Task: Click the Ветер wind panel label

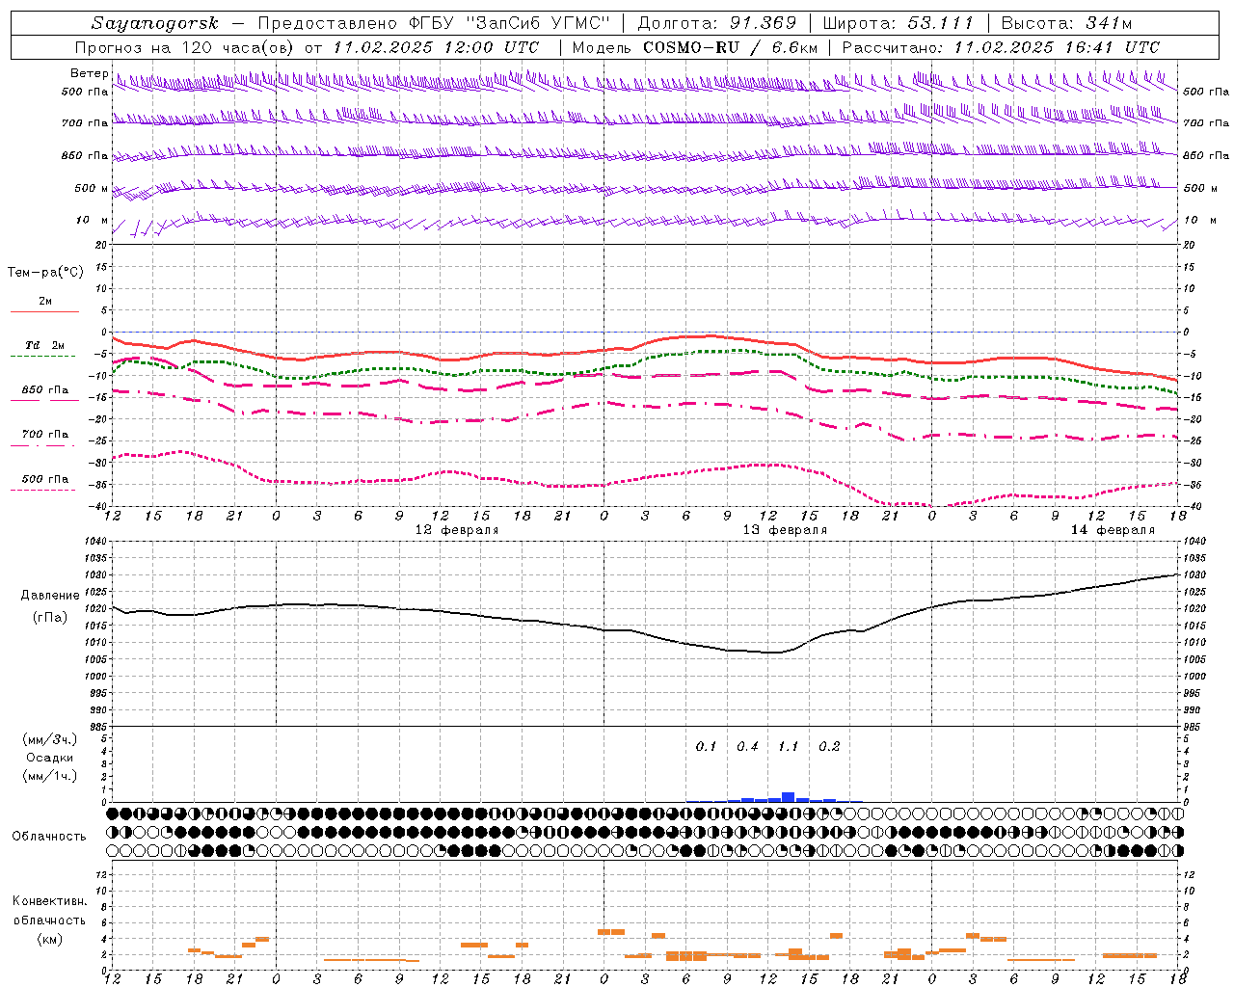Action: point(89,73)
